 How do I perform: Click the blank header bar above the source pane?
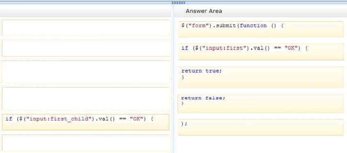pos(85,11)
